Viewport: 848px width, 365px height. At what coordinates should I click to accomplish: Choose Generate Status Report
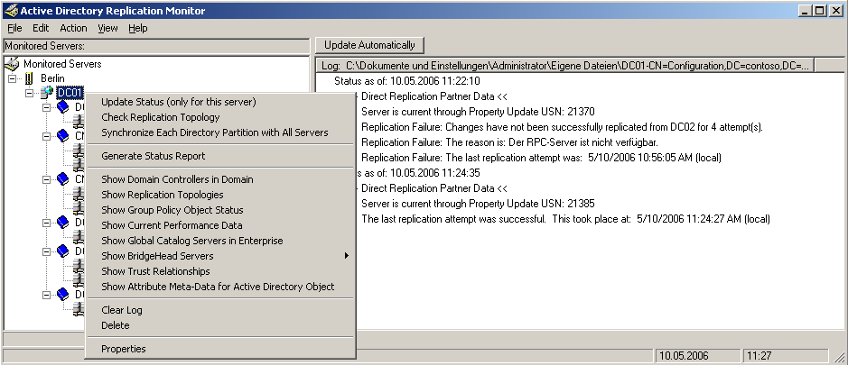pos(153,156)
